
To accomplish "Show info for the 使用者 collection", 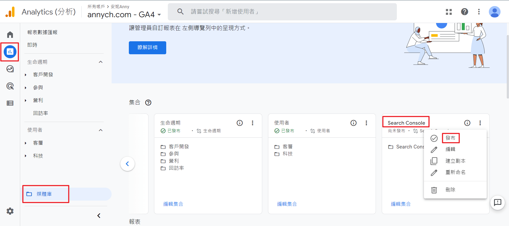I will 353,123.
